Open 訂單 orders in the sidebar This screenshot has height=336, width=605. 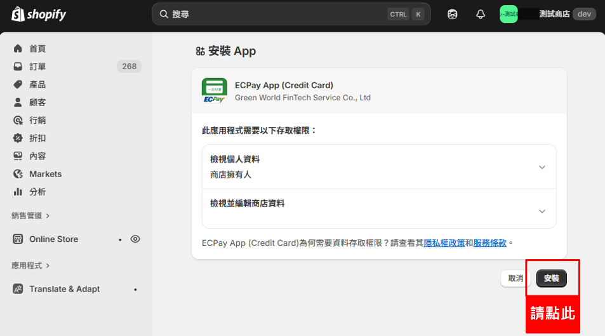(37, 67)
